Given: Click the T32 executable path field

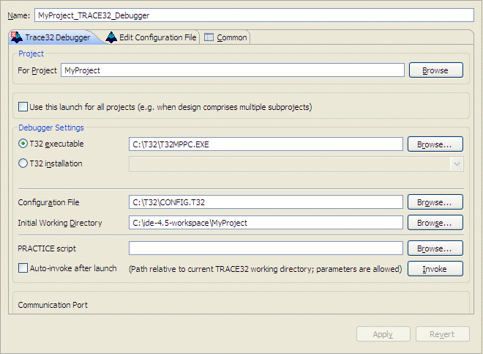Looking at the screenshot, I should 266,144.
